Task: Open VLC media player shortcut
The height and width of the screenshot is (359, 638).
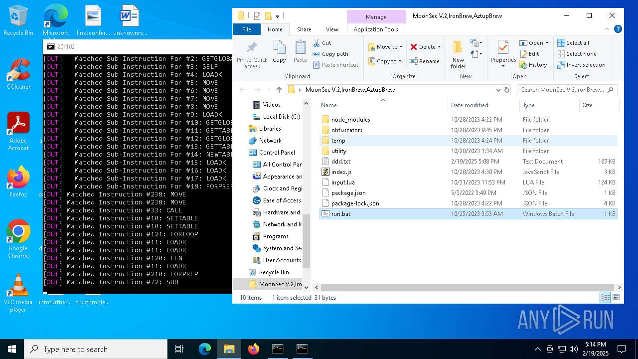Action: pos(18,293)
